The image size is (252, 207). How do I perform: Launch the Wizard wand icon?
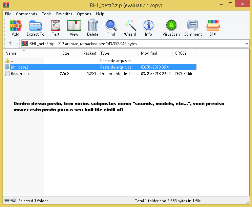point(130,25)
